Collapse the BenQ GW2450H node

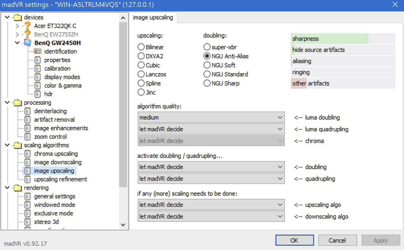pos(17,43)
